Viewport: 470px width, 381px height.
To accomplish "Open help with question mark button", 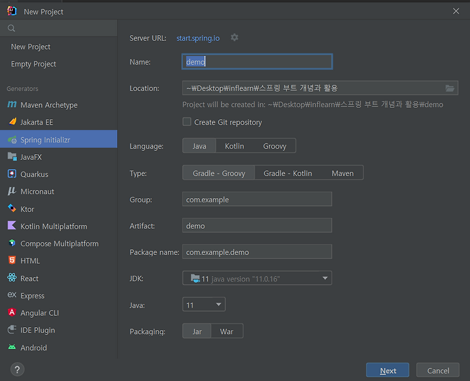I will click(18, 370).
